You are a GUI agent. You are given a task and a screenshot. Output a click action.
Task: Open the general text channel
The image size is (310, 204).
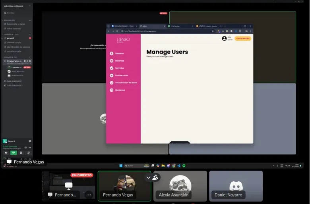point(11,38)
